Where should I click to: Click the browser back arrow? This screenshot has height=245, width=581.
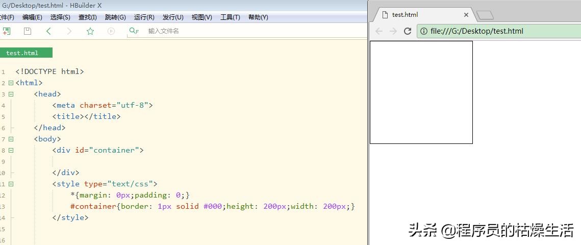(379, 31)
